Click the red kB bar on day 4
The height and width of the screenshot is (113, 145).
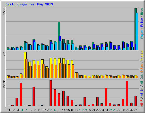21,95
